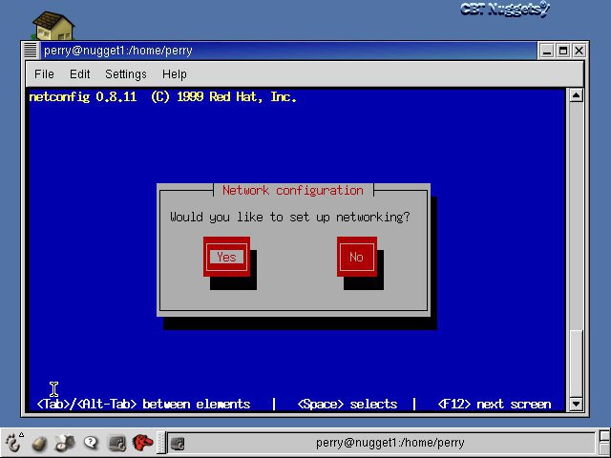Open the File menu

pos(44,74)
